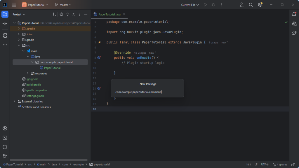Collapse the com.example.papertutorial package
Image resolution: width=299 pixels, height=168 pixels.
click(x=32, y=62)
